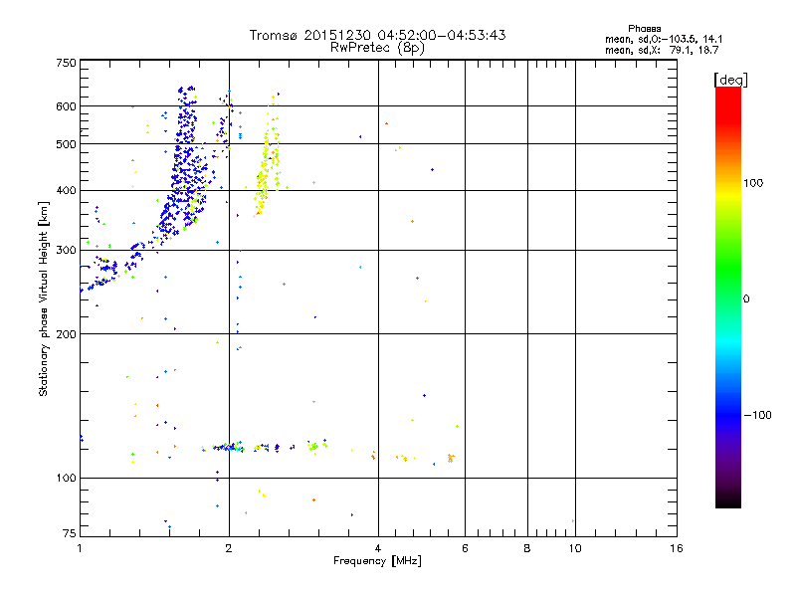The width and height of the screenshot is (796, 597).
Task: Click the "Frequency [MHz]" x-axis title
Action: (377, 561)
